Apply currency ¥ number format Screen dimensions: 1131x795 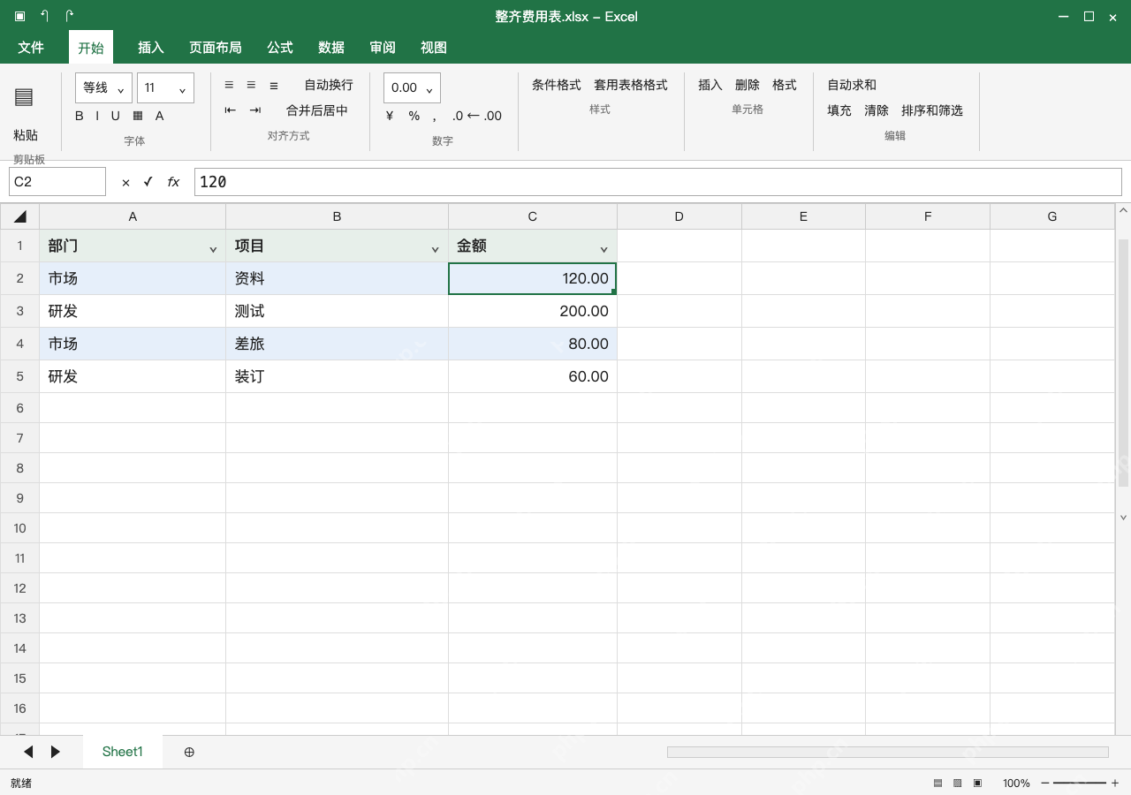pyautogui.click(x=390, y=116)
